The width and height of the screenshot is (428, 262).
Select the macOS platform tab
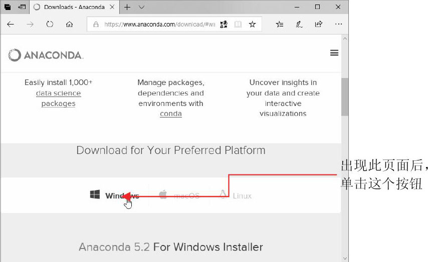tap(179, 195)
